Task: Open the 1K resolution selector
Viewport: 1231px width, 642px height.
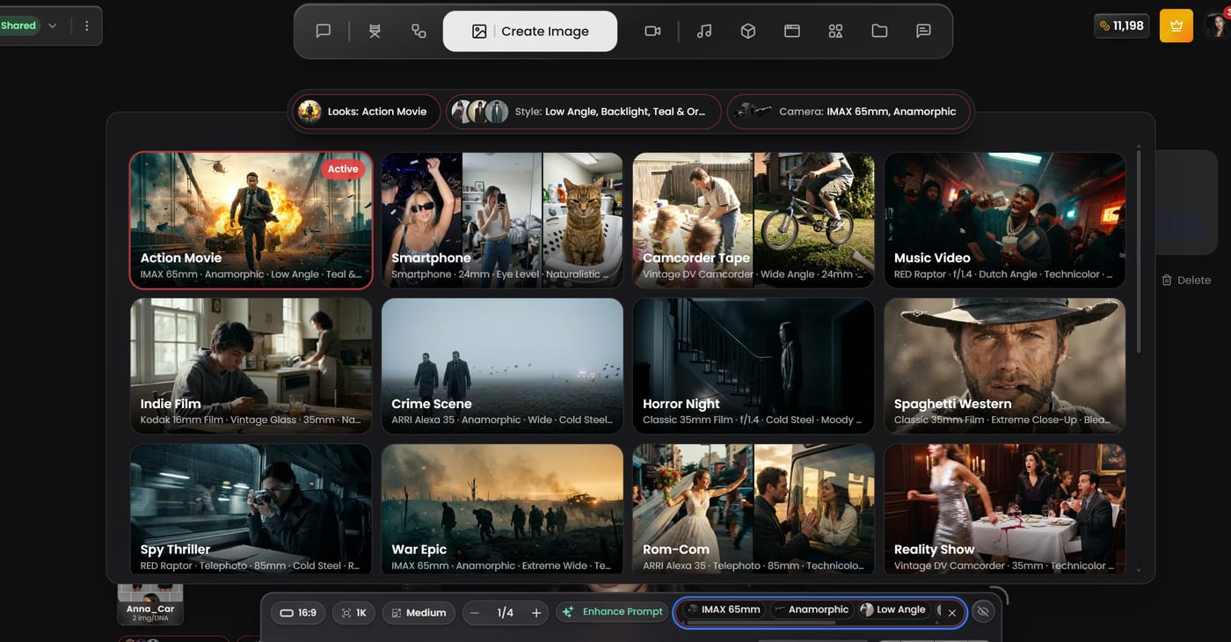Action: click(353, 612)
